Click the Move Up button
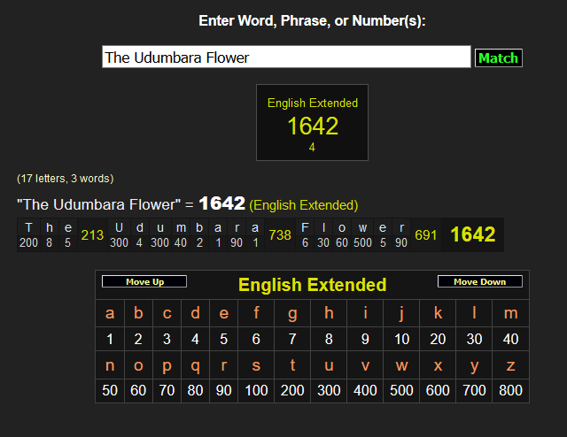The height and width of the screenshot is (437, 567). (x=144, y=282)
